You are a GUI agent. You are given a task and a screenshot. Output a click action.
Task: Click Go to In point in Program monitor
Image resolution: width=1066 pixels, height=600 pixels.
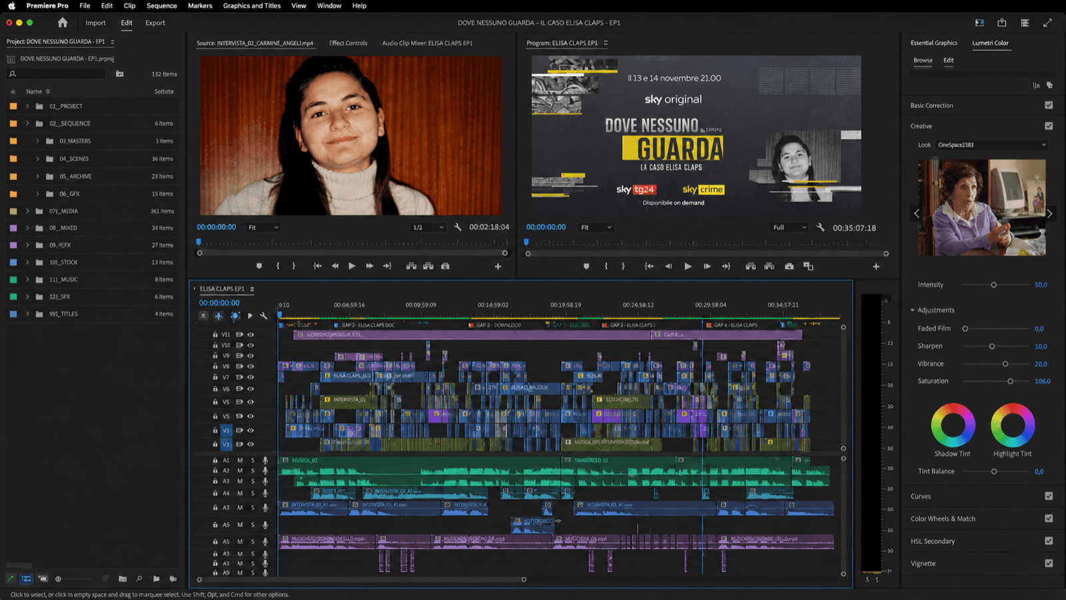coord(649,266)
